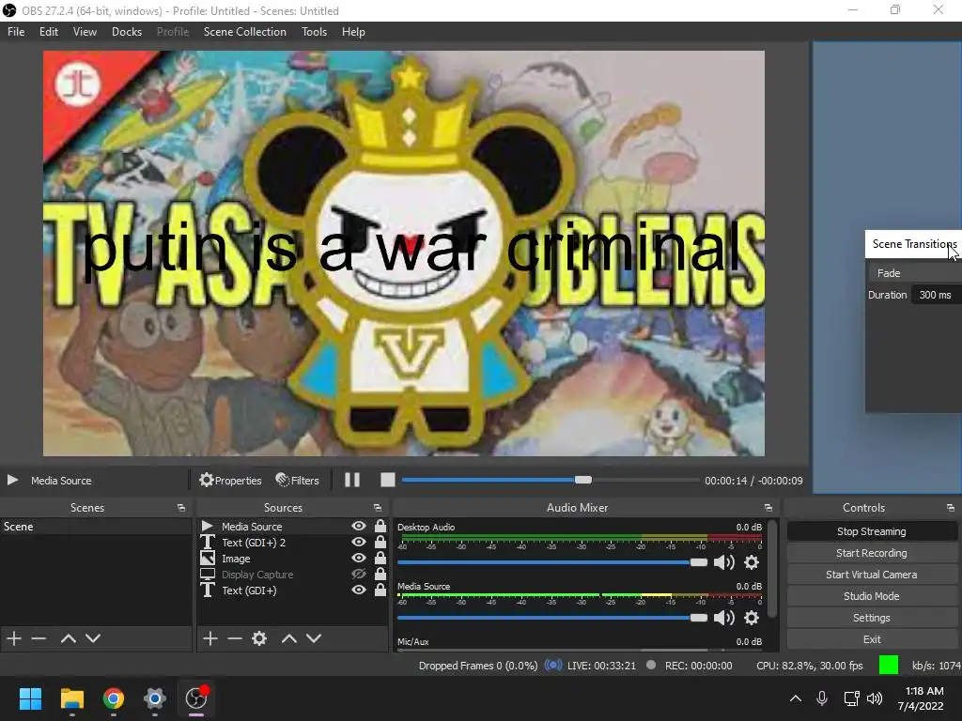Click Start Virtual Camera button
The height and width of the screenshot is (721, 962).
point(871,575)
